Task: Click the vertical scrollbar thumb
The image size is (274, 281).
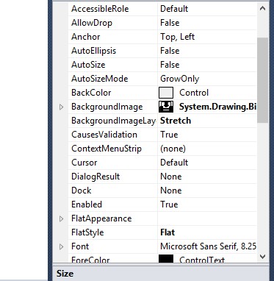Action: click(x=262, y=80)
